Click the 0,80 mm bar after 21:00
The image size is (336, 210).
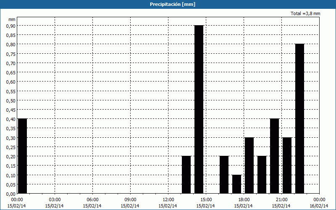pos(299,119)
